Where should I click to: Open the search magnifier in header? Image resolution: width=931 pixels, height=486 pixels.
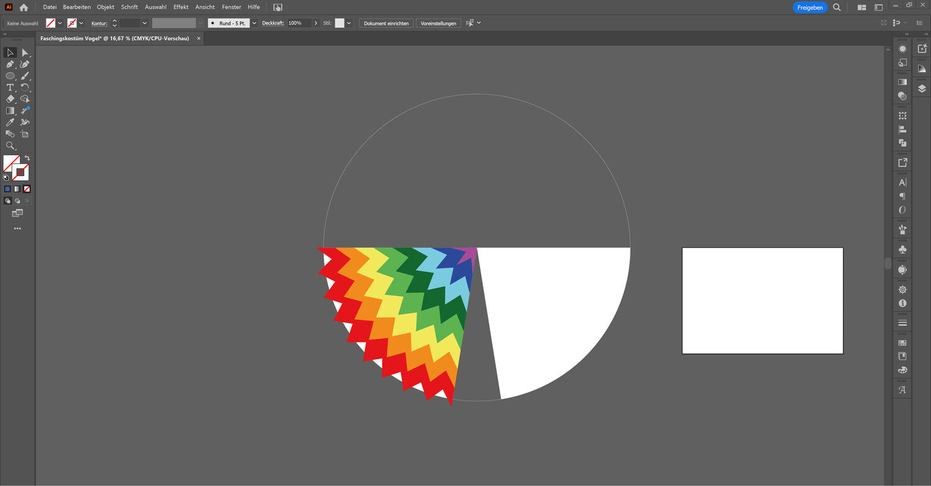tap(837, 7)
